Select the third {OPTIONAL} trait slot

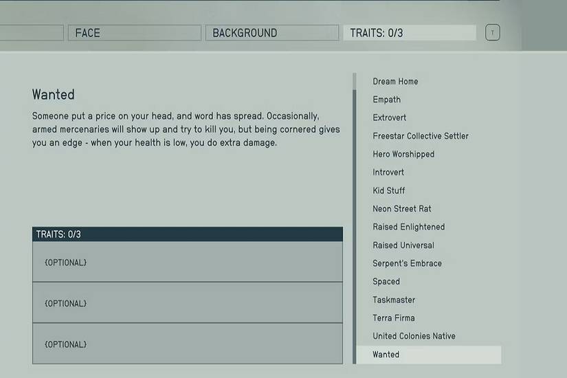pyautogui.click(x=188, y=344)
